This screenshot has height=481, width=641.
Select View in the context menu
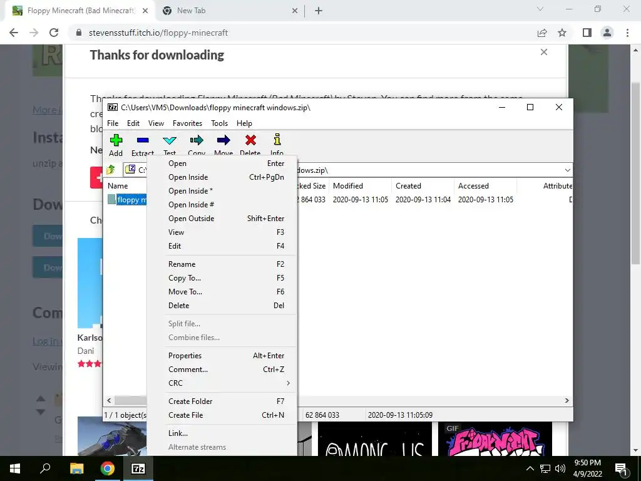[222, 232]
